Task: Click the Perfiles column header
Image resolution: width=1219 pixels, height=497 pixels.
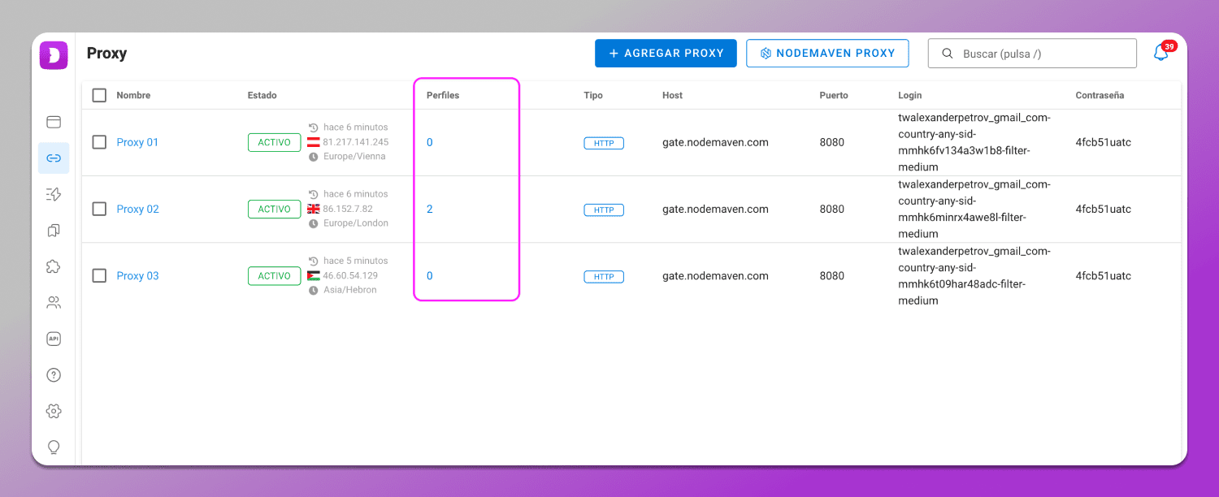Action: pyautogui.click(x=443, y=95)
